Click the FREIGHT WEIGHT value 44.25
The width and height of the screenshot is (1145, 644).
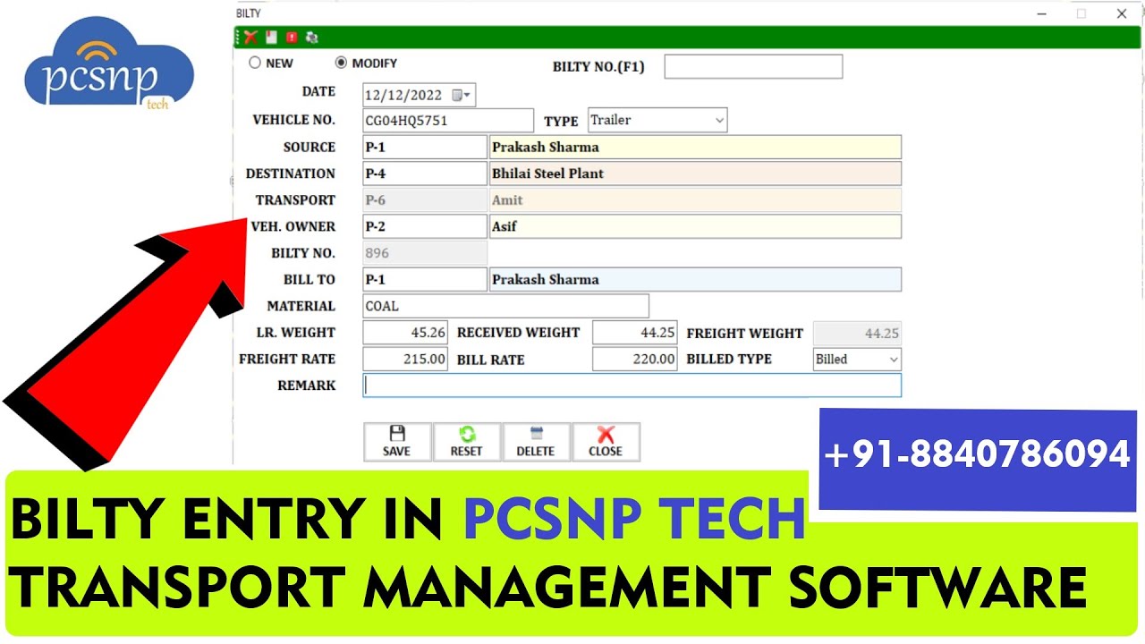857,333
